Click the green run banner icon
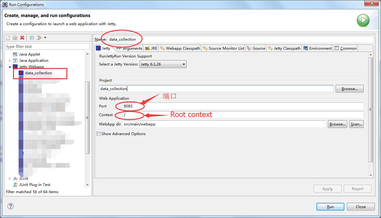Image resolution: width=381 pixels, height=218 pixels. [x=363, y=20]
